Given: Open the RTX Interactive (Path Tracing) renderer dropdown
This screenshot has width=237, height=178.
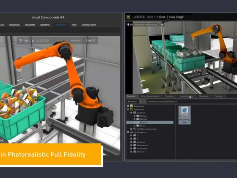Looking at the screenshot, I should coord(142,25).
